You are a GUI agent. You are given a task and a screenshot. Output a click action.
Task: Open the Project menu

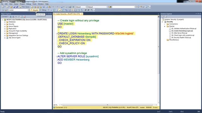tap(22, 4)
